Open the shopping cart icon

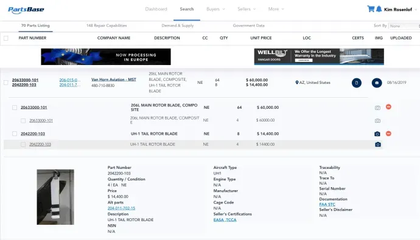pyautogui.click(x=371, y=9)
